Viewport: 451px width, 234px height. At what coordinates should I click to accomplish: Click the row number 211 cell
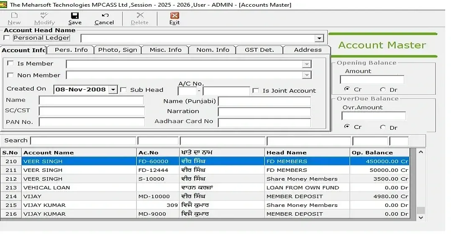(x=11, y=170)
